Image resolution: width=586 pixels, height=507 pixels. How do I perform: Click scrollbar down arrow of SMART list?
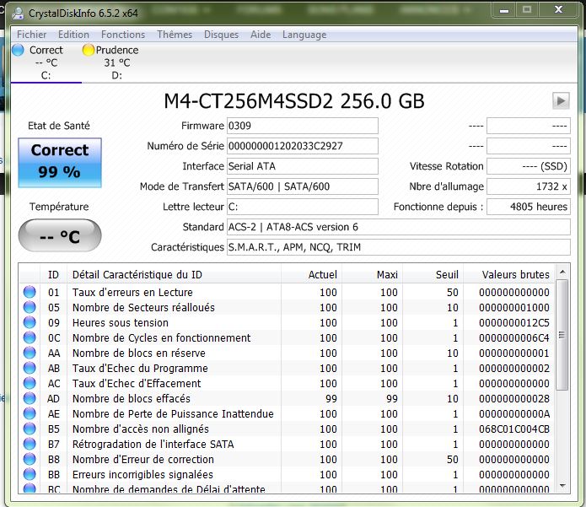click(562, 486)
